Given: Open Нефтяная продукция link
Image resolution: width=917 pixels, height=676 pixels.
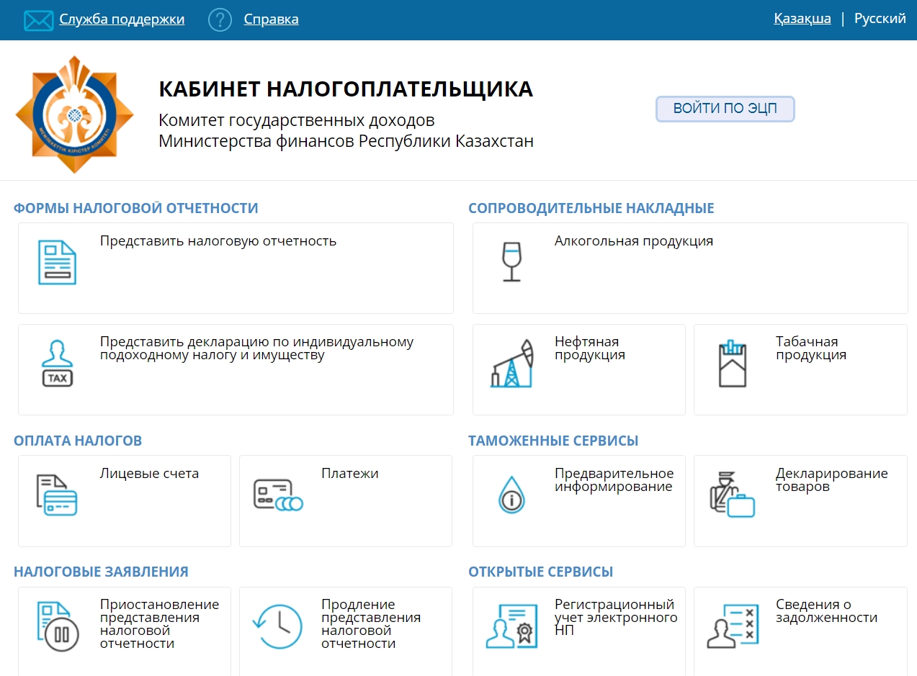Looking at the screenshot, I should 590,348.
